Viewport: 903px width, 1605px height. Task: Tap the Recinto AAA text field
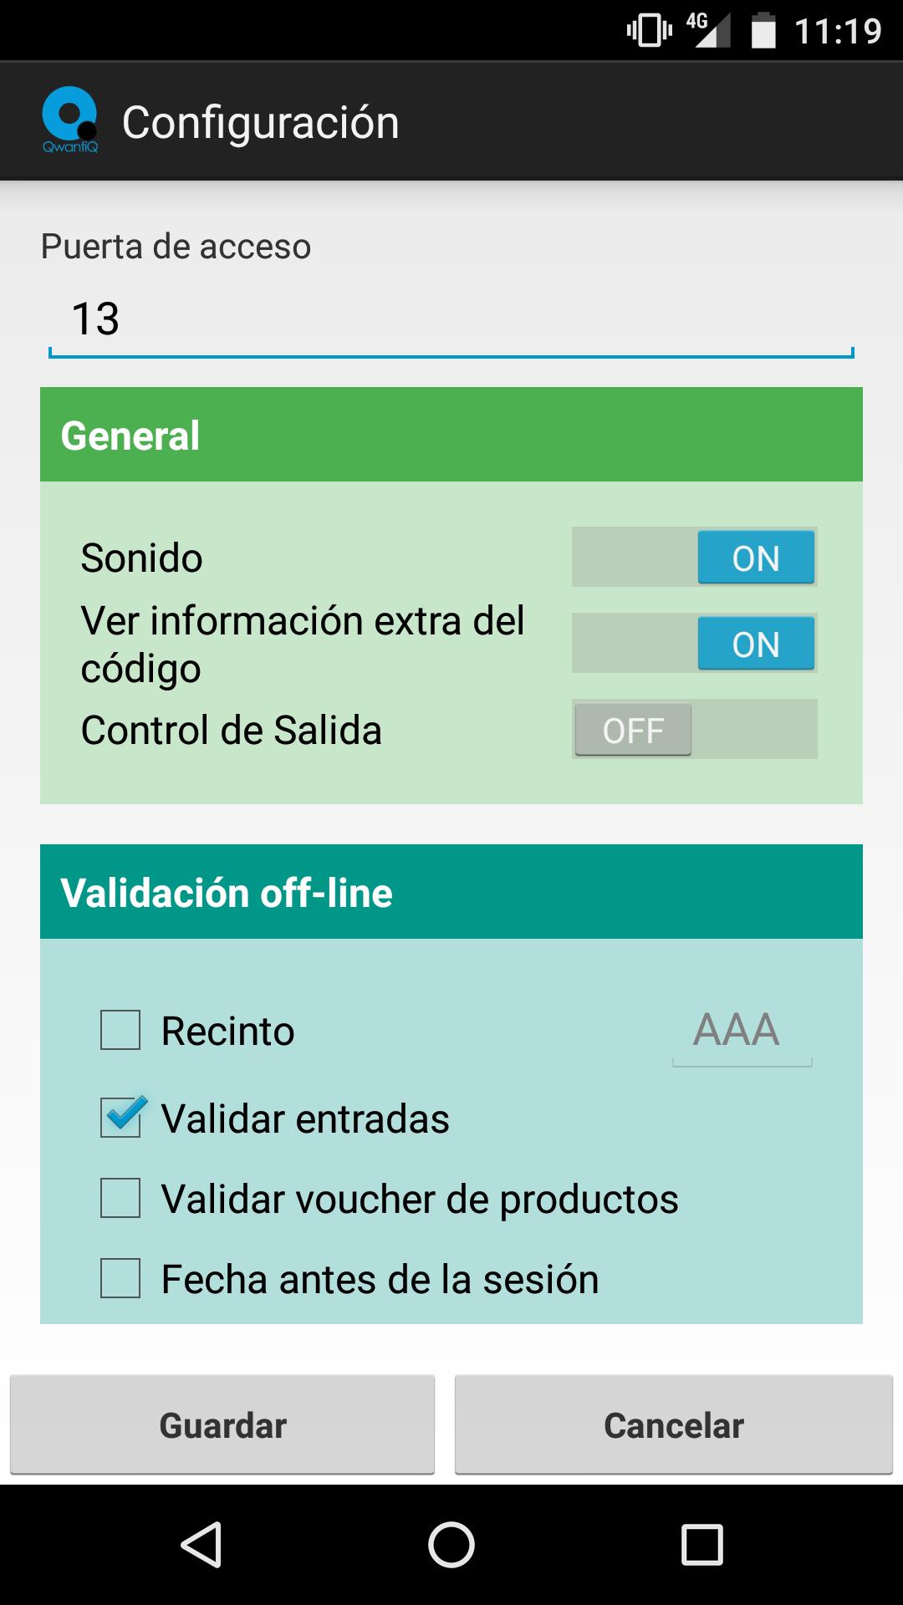(x=741, y=1032)
